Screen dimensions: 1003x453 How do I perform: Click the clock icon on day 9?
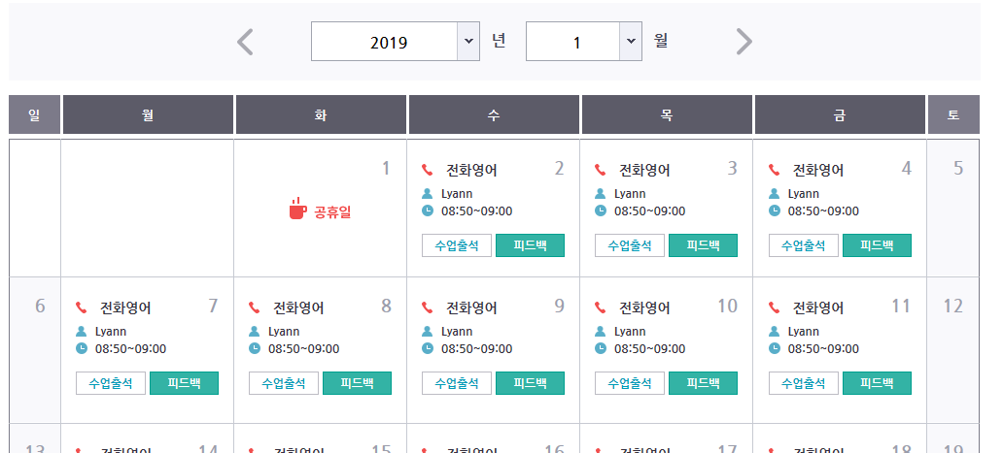coord(428,348)
